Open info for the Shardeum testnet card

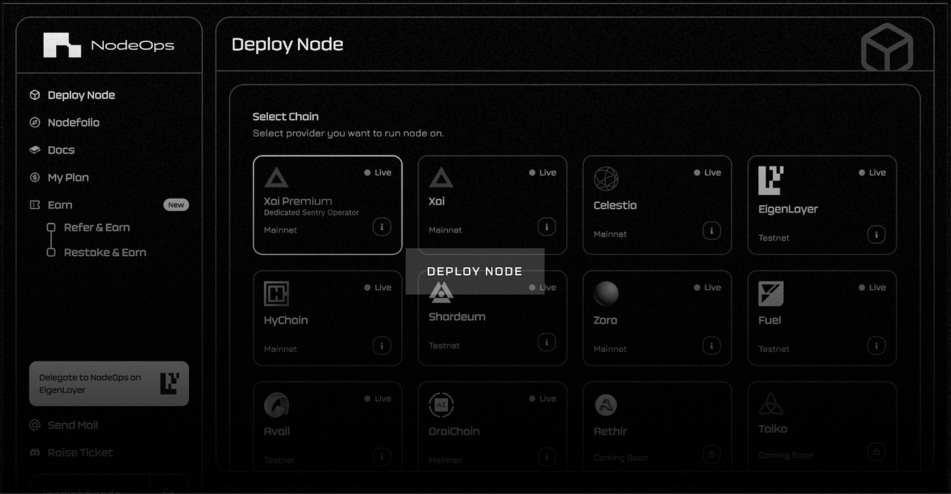[x=547, y=342]
